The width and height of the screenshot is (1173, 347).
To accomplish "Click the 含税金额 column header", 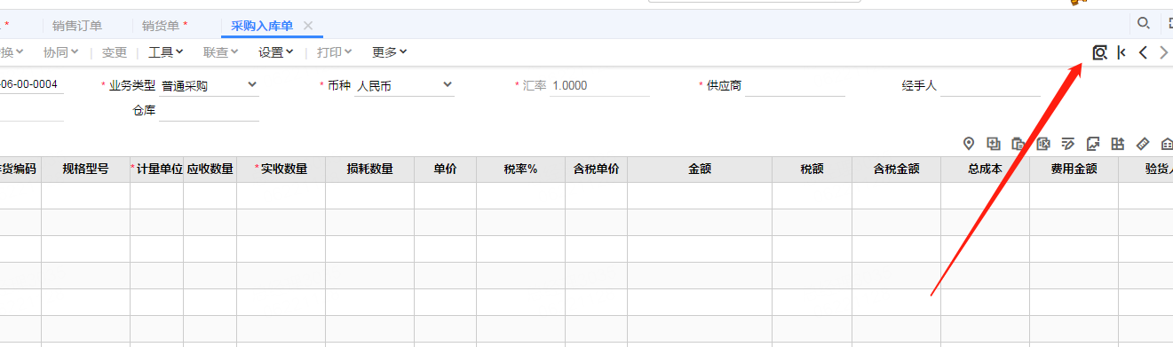I will 897,170.
